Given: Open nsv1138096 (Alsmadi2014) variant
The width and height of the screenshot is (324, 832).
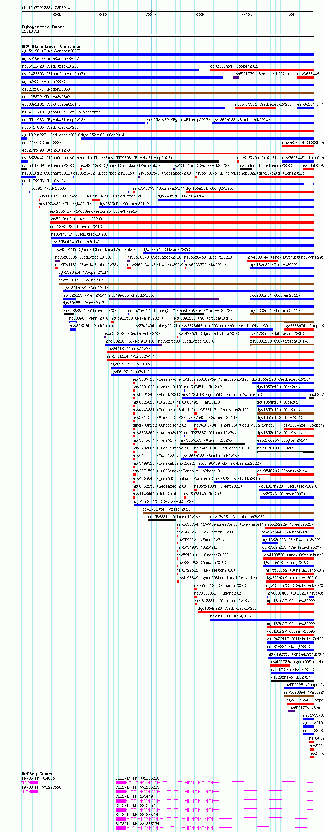Looking at the screenshot, I should click(x=65, y=196).
